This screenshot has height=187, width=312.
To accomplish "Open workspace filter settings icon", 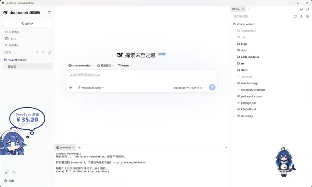I will tap(43, 52).
